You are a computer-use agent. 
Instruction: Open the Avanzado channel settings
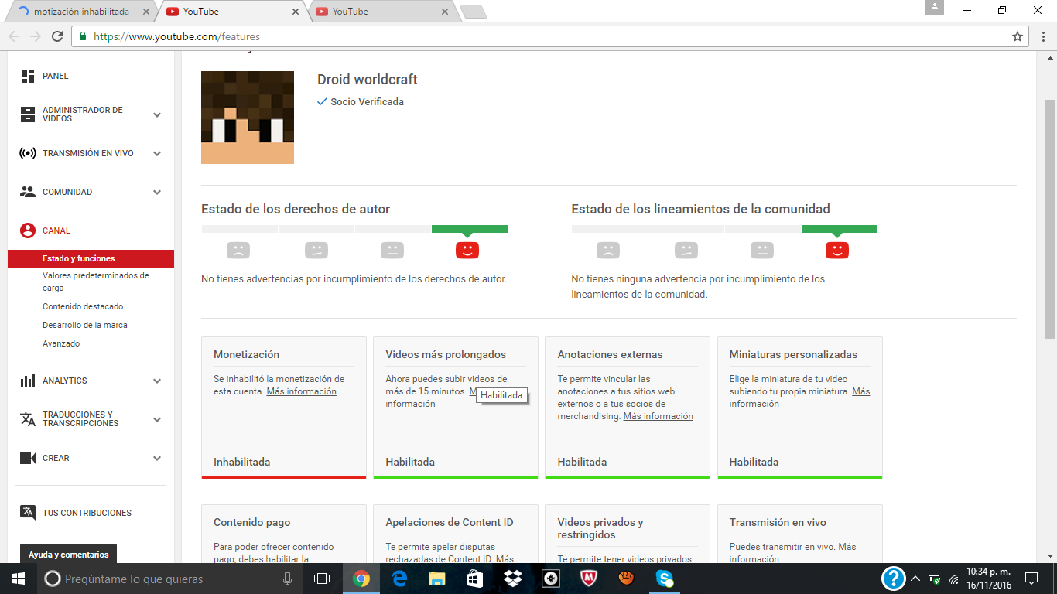[x=61, y=343]
